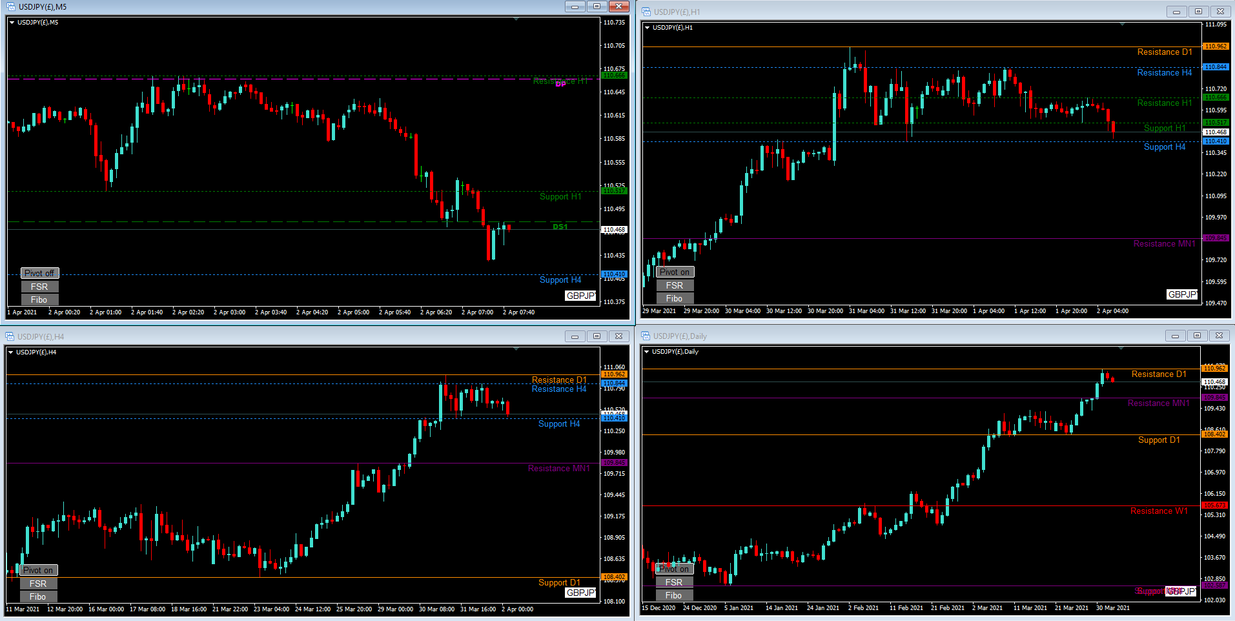Open the dropdown arrow beside USDJPY(£),H4 chart label
The width and height of the screenshot is (1235, 621).
[x=10, y=352]
